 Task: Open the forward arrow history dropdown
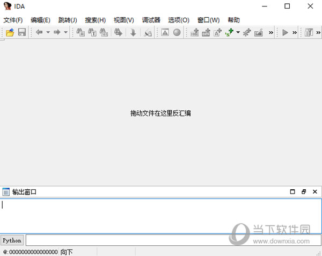[65, 32]
